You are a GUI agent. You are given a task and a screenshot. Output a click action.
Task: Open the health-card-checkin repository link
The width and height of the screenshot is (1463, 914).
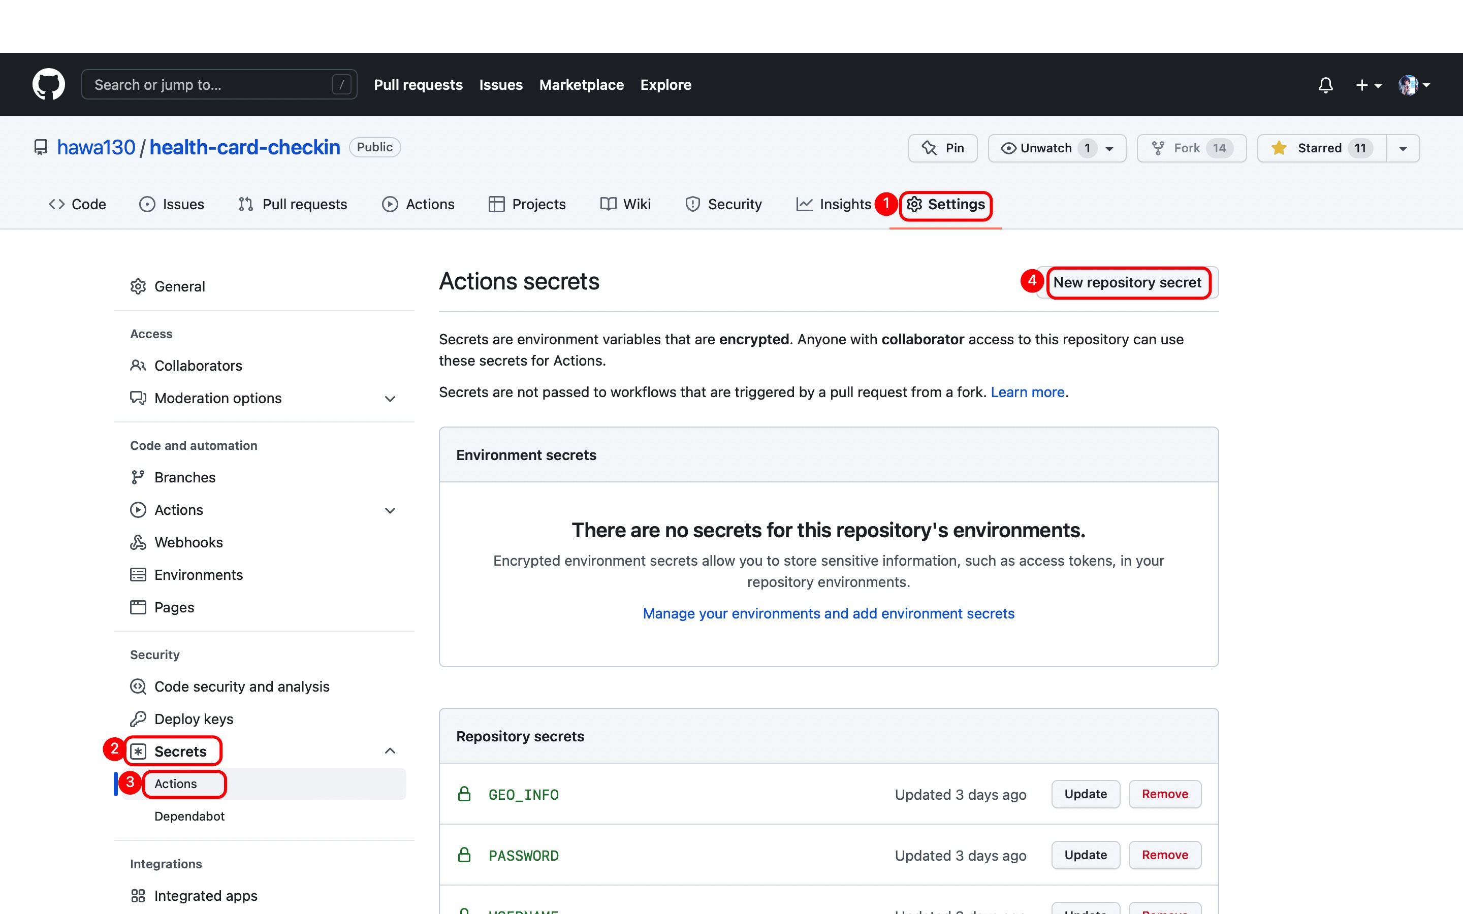coord(245,147)
